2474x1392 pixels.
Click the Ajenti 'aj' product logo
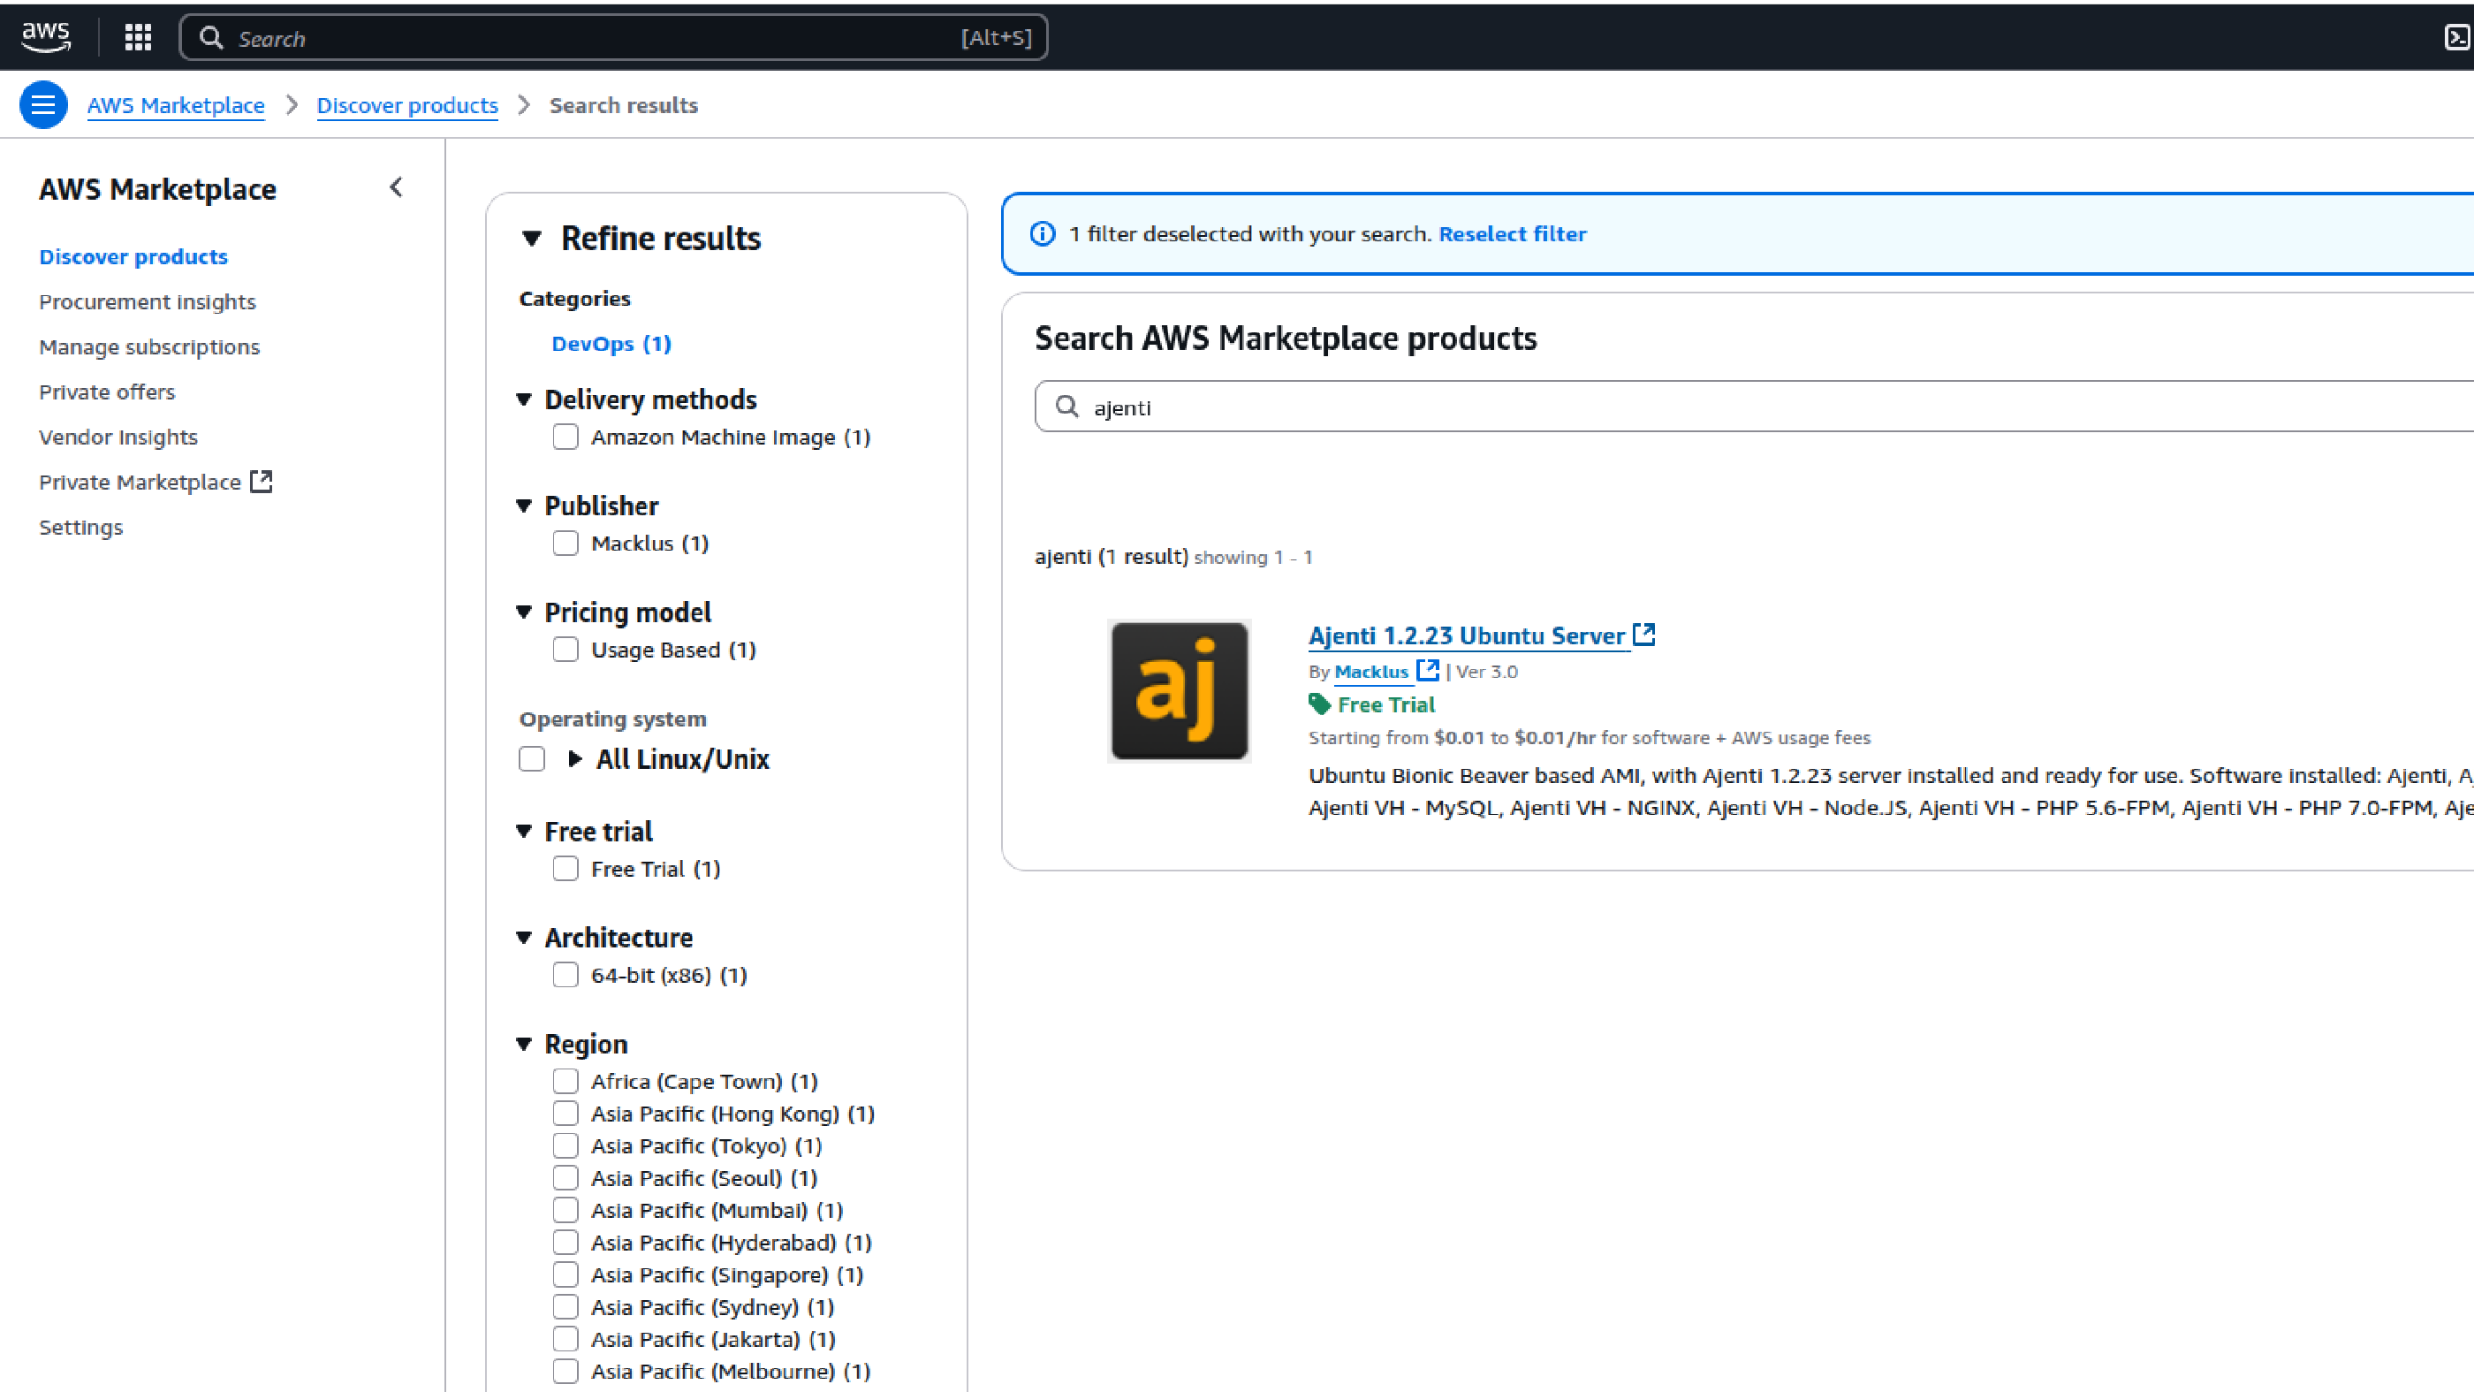[1180, 691]
